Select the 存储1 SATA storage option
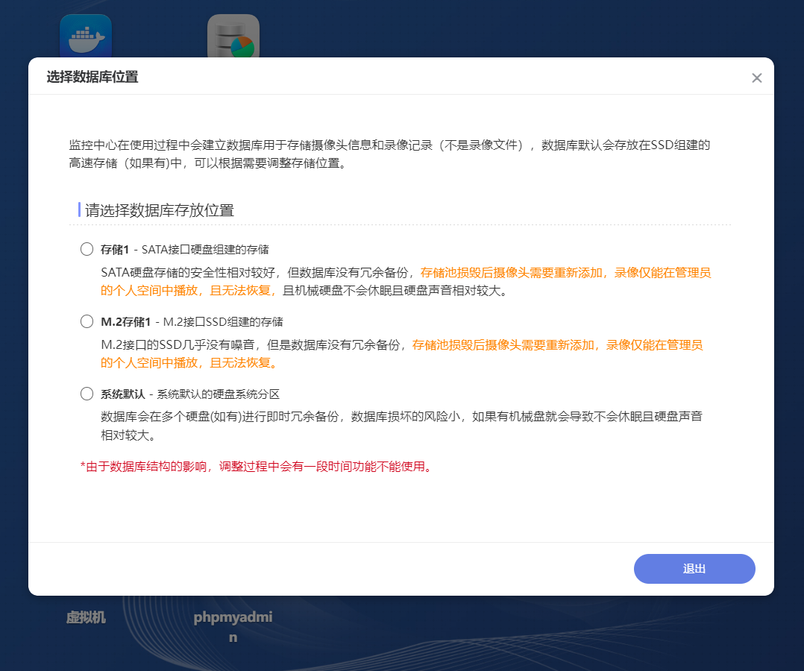Screen dimensions: 804x671 tap(86, 249)
